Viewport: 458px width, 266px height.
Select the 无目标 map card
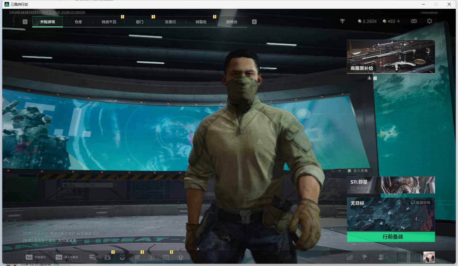[x=391, y=214]
